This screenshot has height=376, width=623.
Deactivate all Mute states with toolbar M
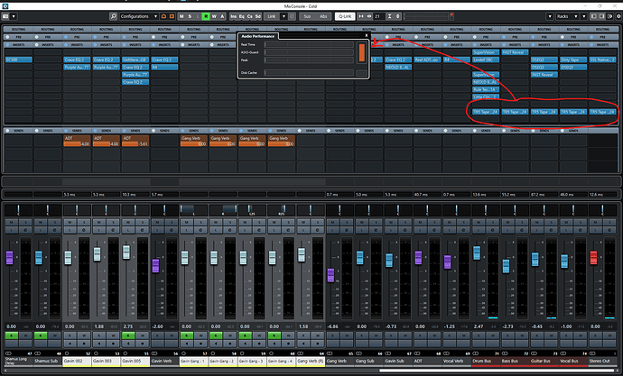pos(181,16)
